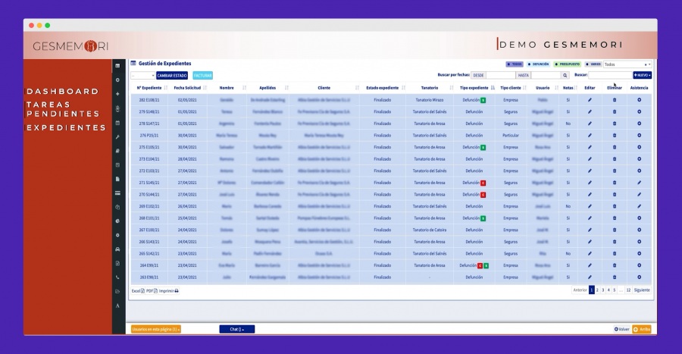Select current page 1 in pagination
Viewport: 682px width, 354px height.
pyautogui.click(x=592, y=290)
